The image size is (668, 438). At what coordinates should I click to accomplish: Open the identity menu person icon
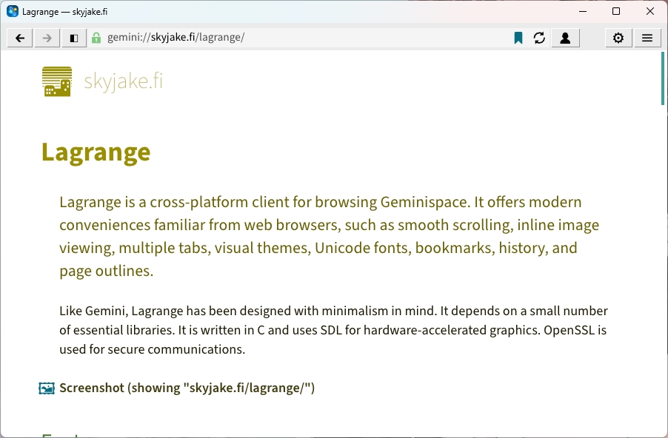click(565, 38)
